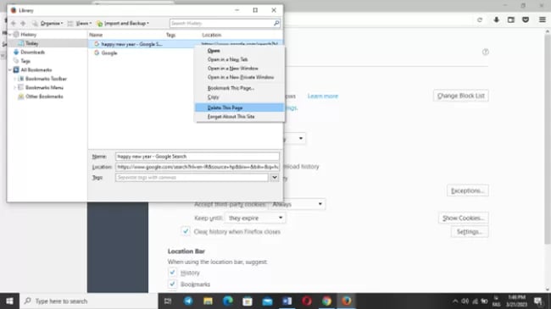Go forward with the Library forward arrow

23,23
